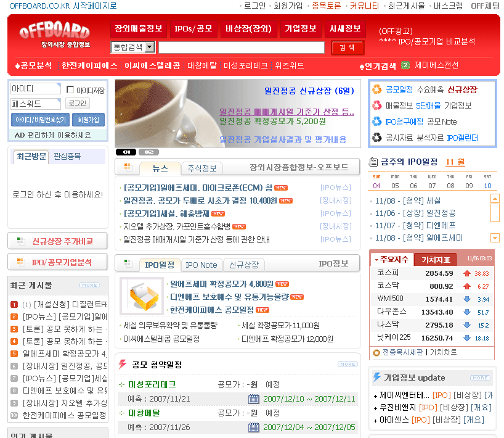
Task: Click the number 1 badge in 최근 게시물
Action: pos(14,305)
